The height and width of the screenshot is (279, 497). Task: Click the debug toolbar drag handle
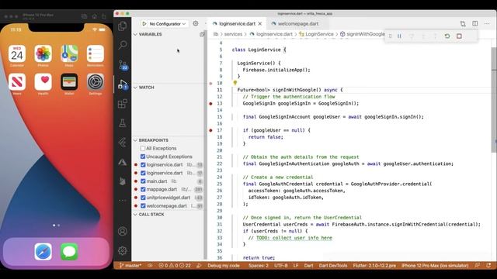tap(390, 36)
